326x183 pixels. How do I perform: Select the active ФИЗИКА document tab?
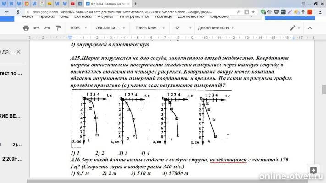107,4
